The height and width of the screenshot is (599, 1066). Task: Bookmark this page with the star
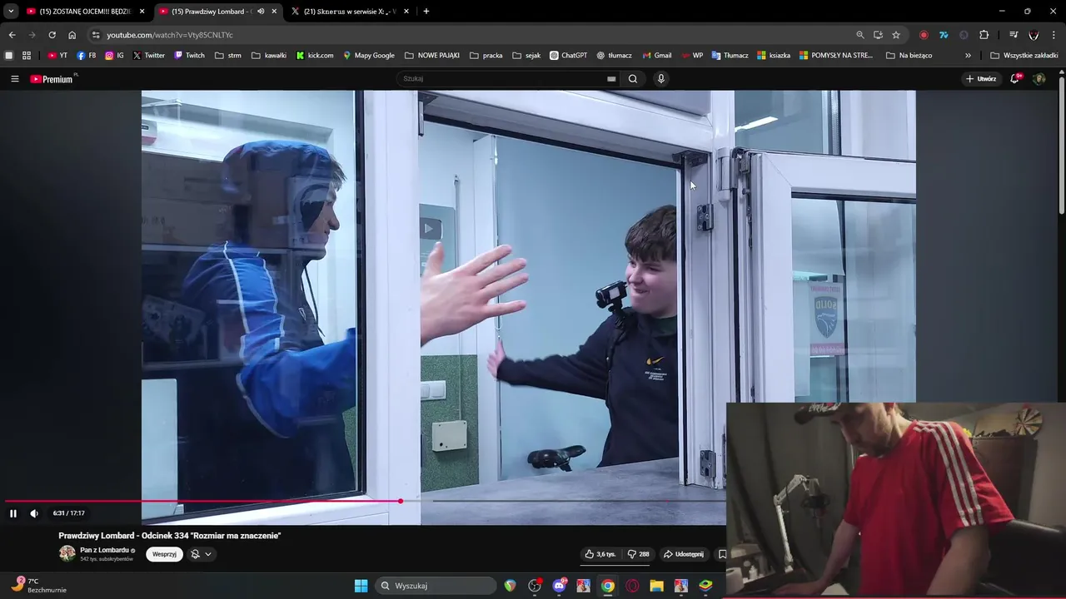pos(896,35)
